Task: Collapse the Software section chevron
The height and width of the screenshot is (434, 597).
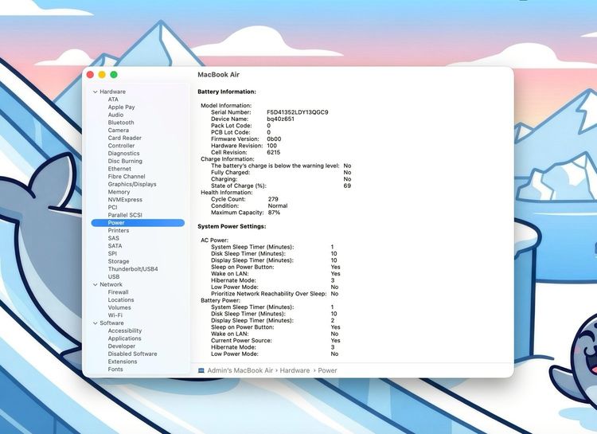Action: pyautogui.click(x=96, y=323)
